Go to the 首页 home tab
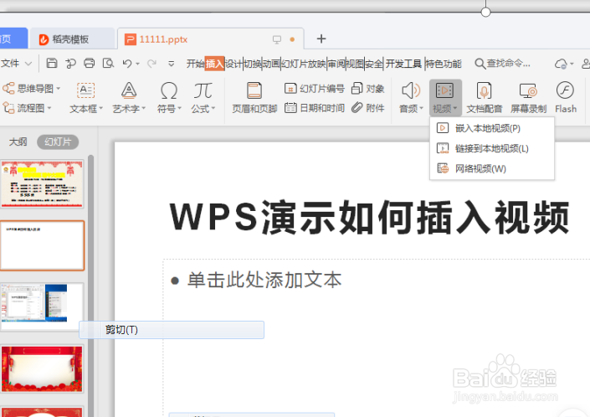 [13, 39]
